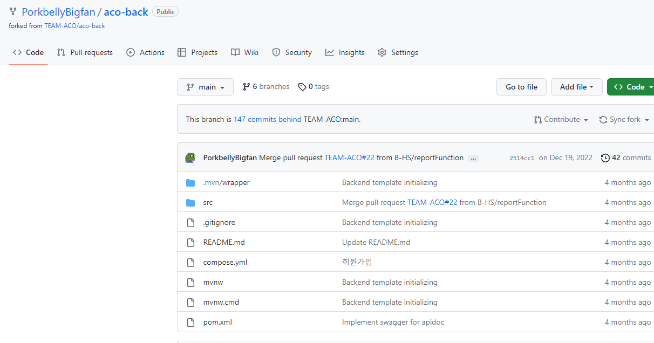The height and width of the screenshot is (343, 654).
Task: Click the code brackets icon on the green Code button
Action: point(618,87)
